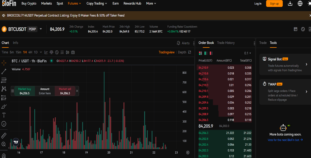Change the candlestick chart type icon
The image size is (311, 158).
click(x=67, y=52)
